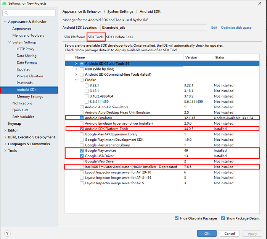This screenshot has height=239, width=267.
Task: Expand the Tools tree node
Action: [5, 151]
